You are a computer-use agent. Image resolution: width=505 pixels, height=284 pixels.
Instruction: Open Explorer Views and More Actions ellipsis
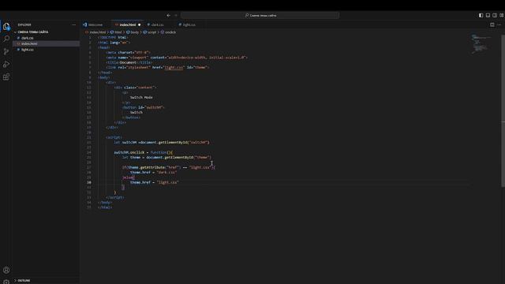coord(73,24)
